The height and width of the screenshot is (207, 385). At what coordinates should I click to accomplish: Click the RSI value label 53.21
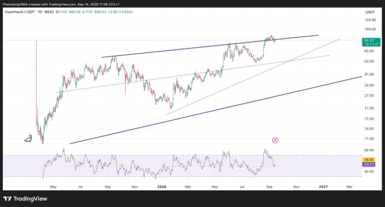[x=369, y=164]
